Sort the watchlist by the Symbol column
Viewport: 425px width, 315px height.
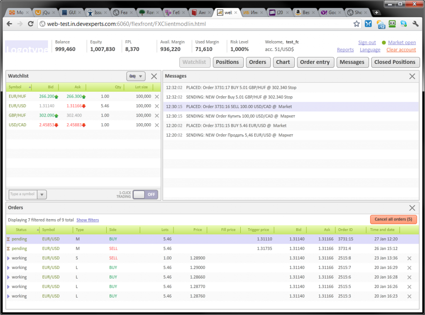pyautogui.click(x=19, y=88)
